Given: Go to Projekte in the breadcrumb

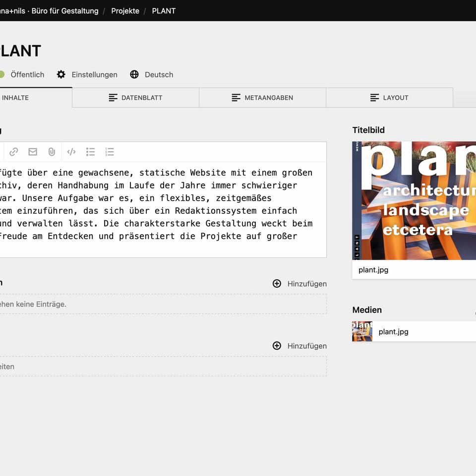Looking at the screenshot, I should 125,11.
